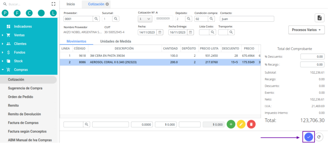
Task: Click the 15+5 discount cell
Action: tap(234, 62)
